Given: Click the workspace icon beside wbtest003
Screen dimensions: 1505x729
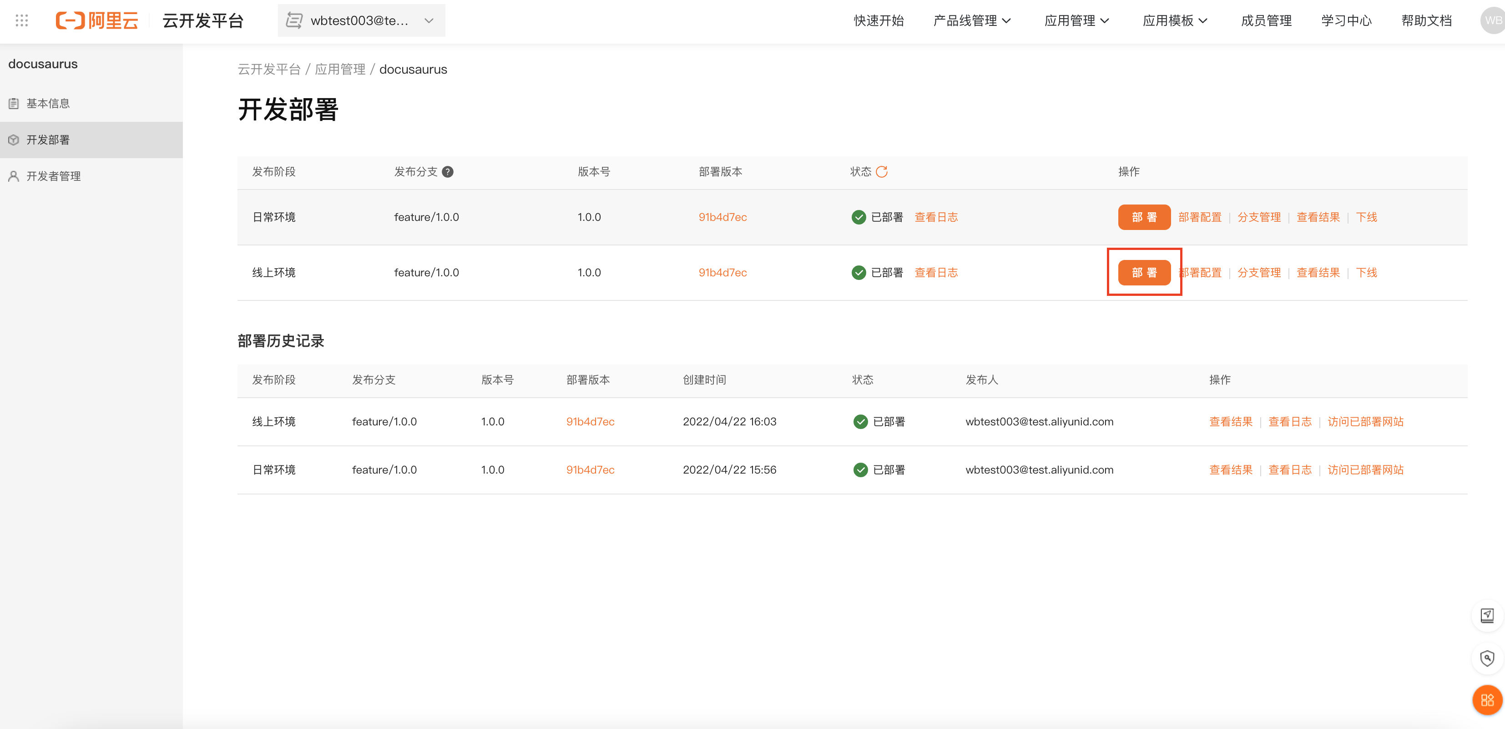Looking at the screenshot, I should point(294,20).
